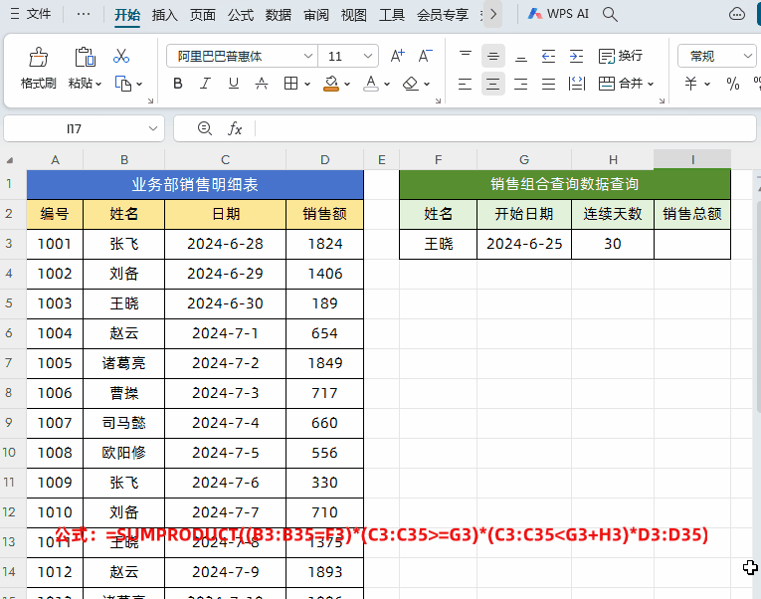Select the empty 销售总额 cell I3
761x599 pixels.
click(692, 243)
